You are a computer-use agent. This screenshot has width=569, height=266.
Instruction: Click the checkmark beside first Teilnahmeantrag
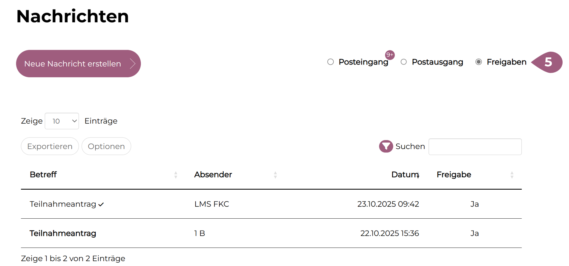pos(101,205)
